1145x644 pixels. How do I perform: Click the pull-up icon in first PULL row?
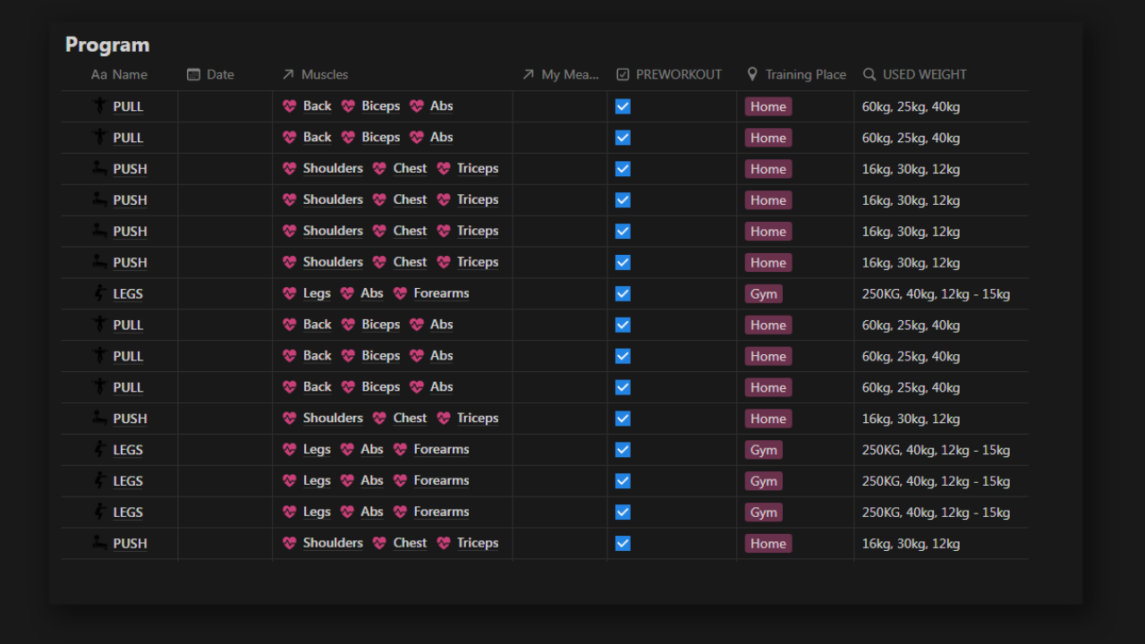[99, 106]
